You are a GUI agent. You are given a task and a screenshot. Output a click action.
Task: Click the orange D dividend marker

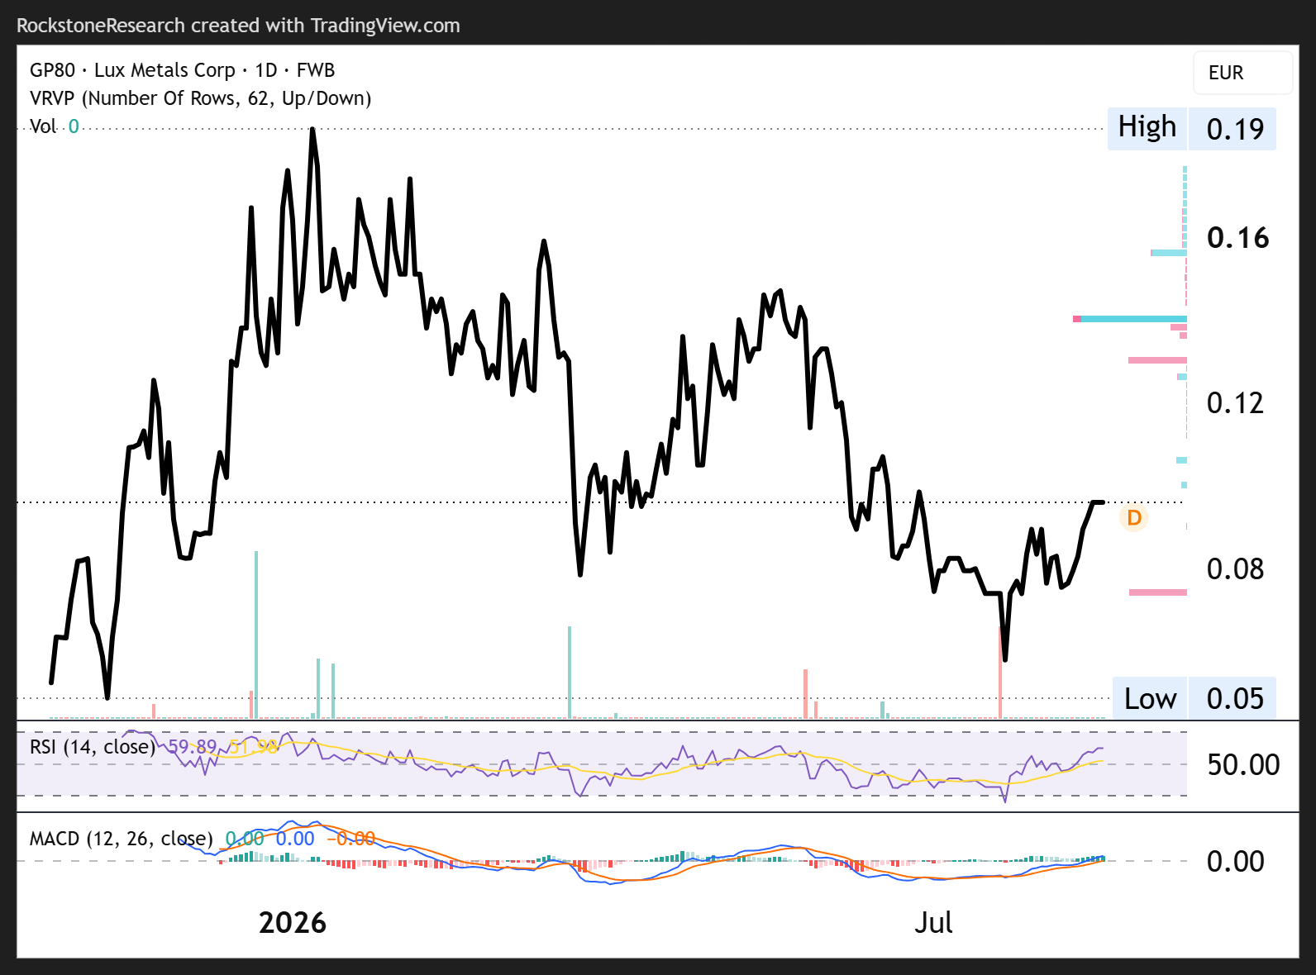[x=1133, y=518]
